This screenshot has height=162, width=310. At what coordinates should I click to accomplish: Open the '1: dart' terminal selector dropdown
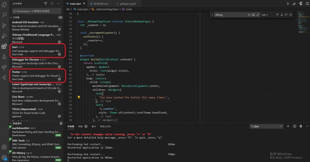point(266,126)
